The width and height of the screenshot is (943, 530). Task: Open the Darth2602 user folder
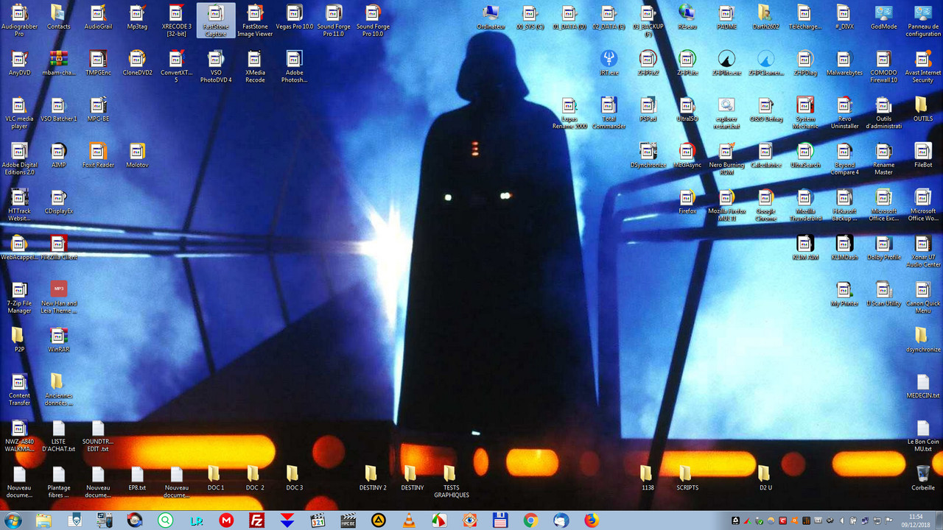tap(765, 17)
